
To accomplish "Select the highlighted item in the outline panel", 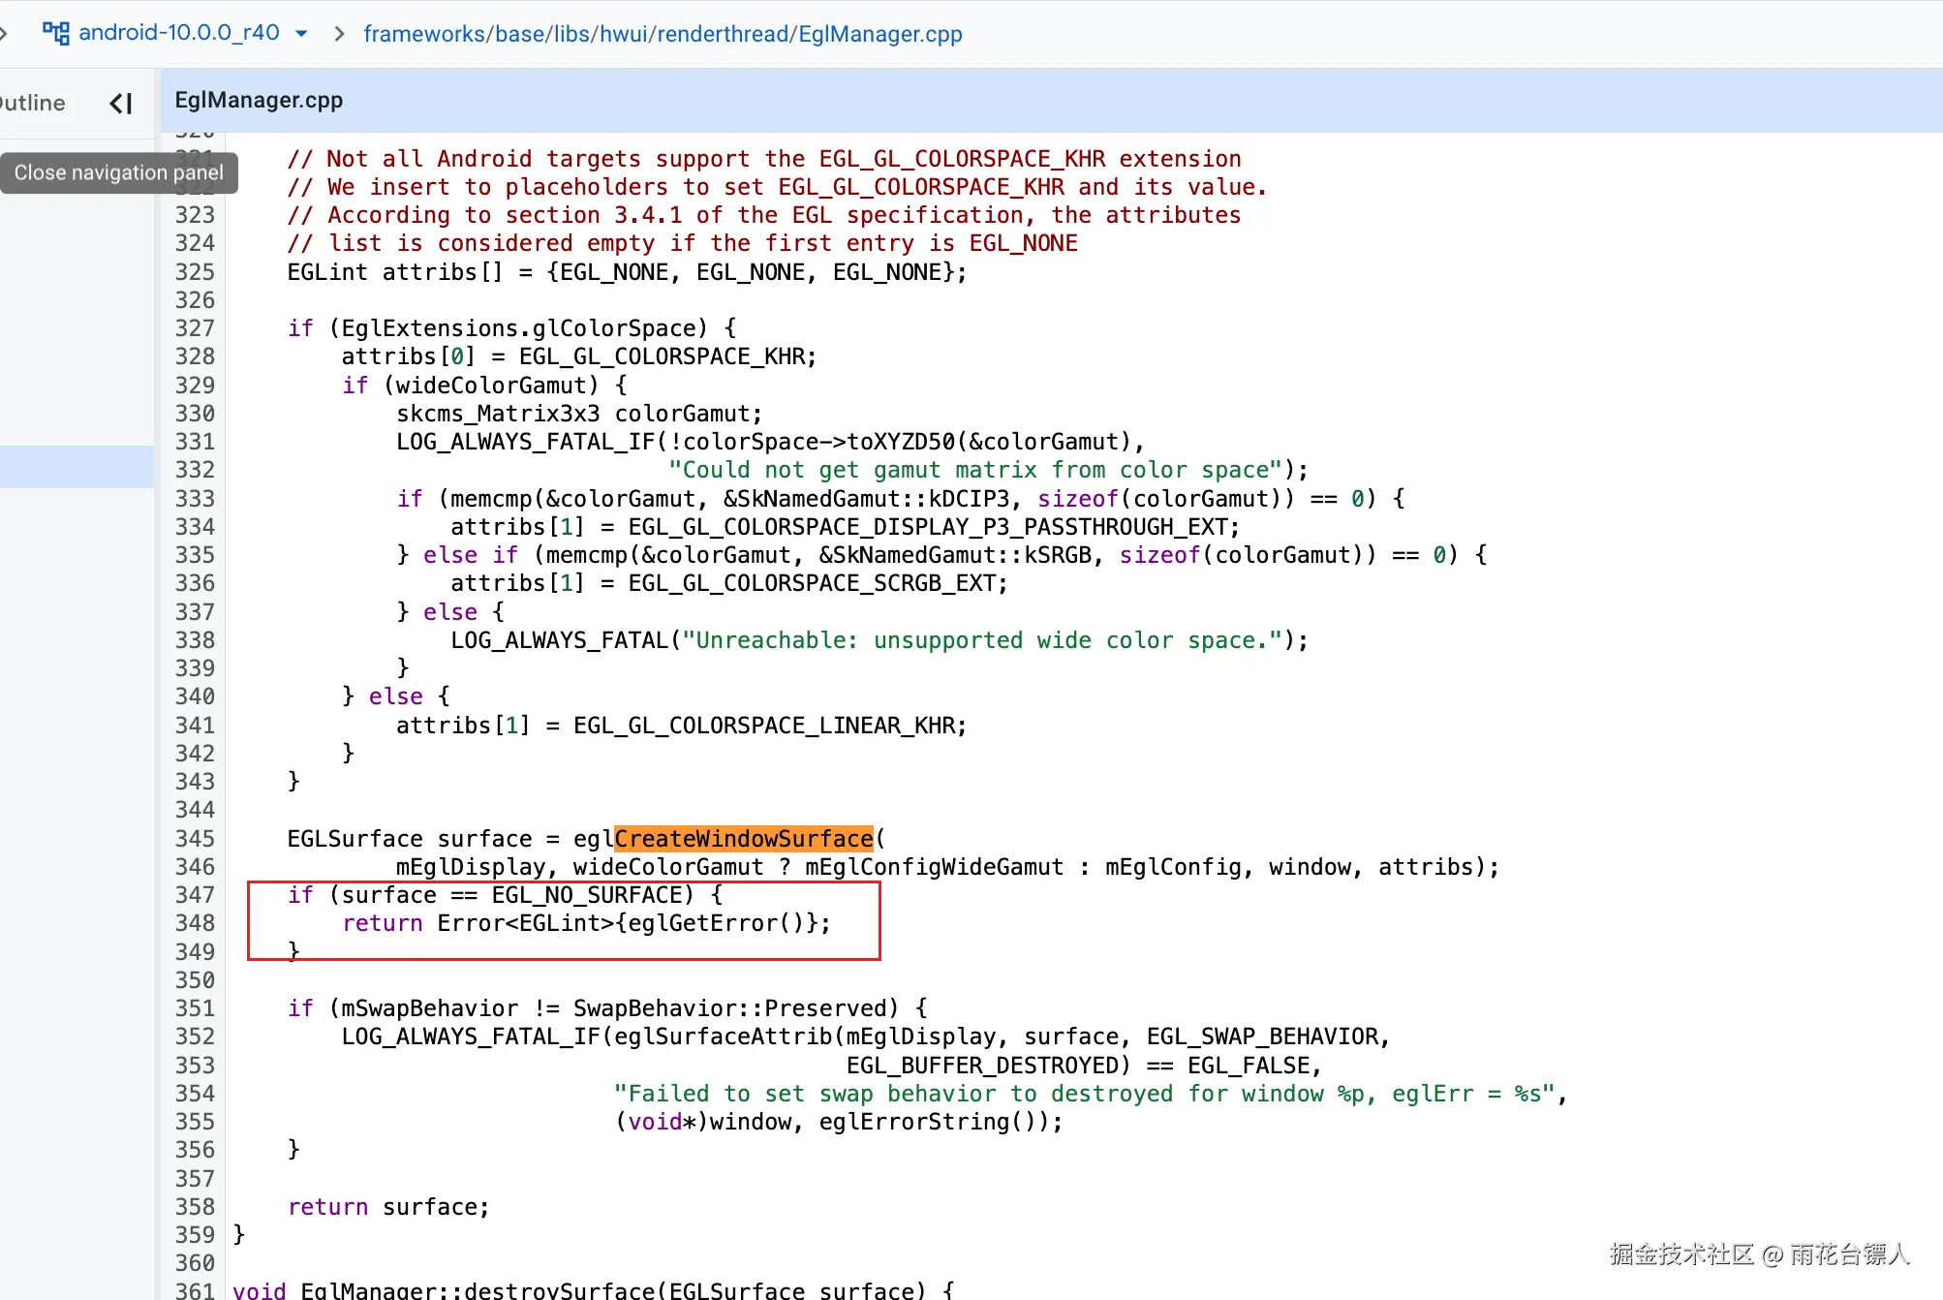I will [76, 466].
